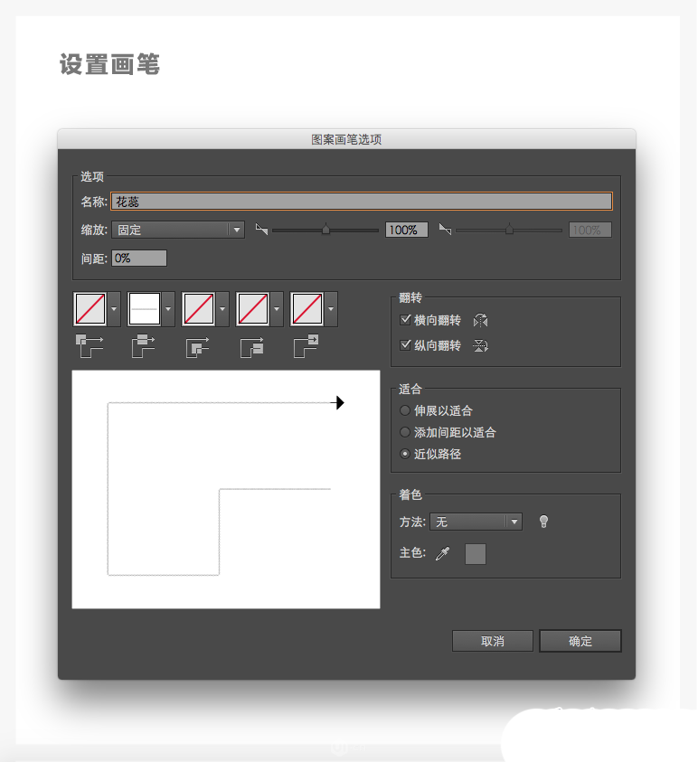The height and width of the screenshot is (762, 698).
Task: Click the end tile icon
Action: click(x=307, y=346)
